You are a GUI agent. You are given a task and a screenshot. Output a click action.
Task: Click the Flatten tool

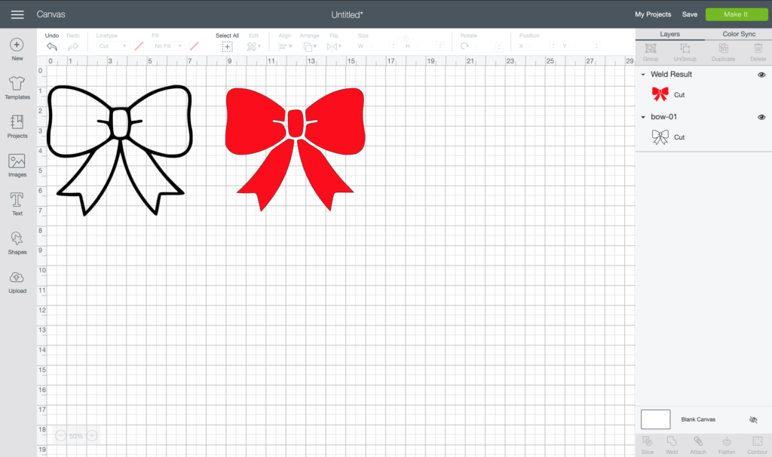[727, 445]
